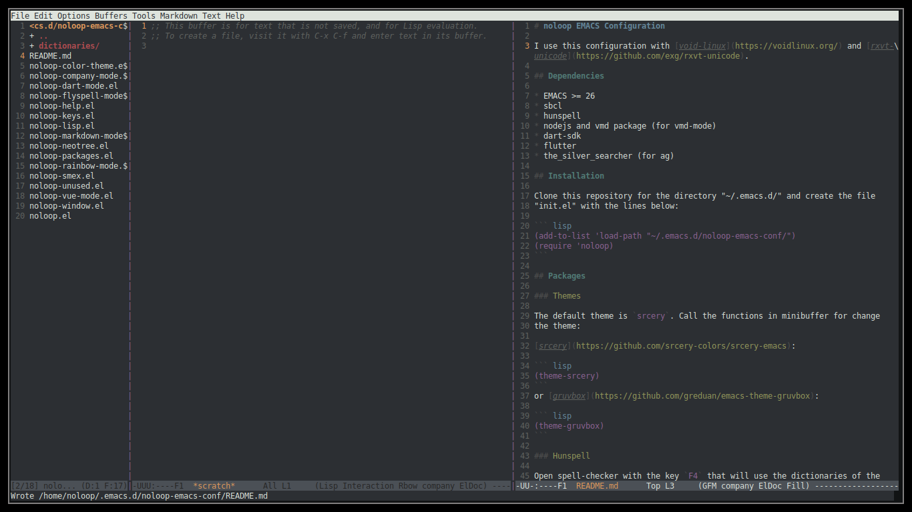This screenshot has height=512, width=912.
Task: Click the 'Wrote ... README.md' echo area message
Action: click(x=140, y=496)
